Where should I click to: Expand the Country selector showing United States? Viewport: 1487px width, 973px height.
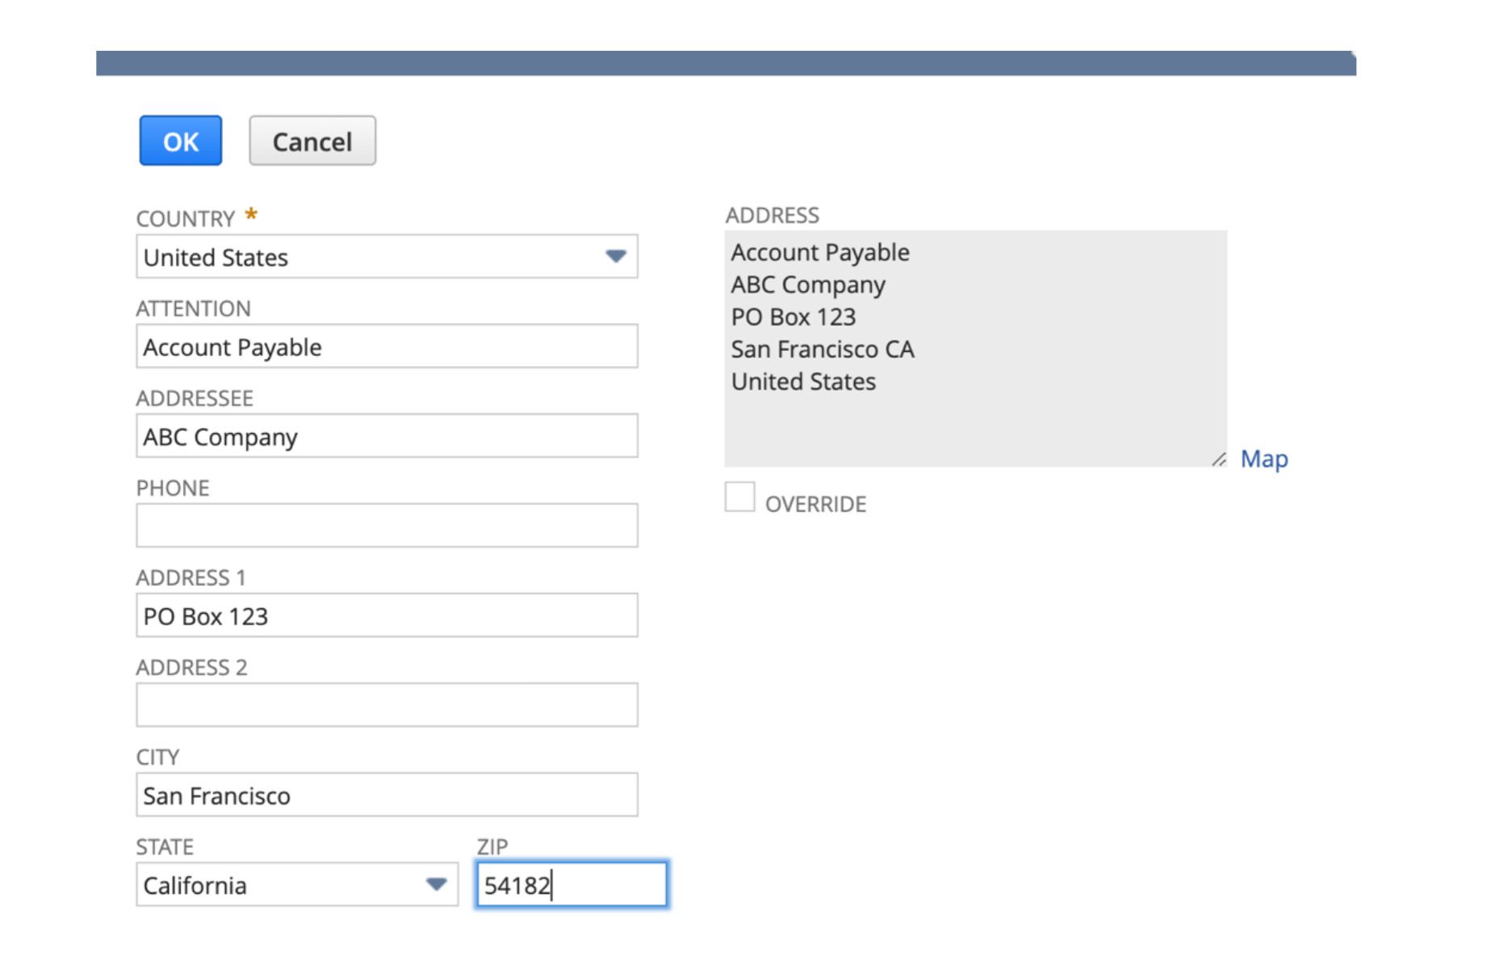(x=387, y=257)
